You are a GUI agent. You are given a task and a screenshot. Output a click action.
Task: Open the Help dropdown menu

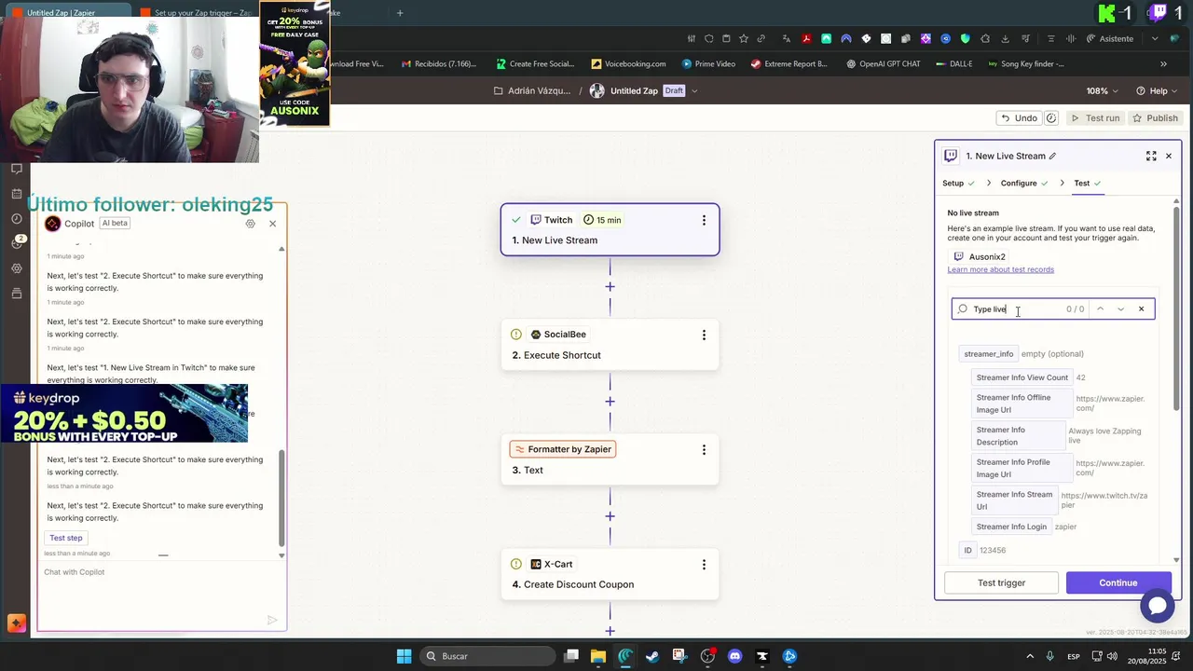1159,91
